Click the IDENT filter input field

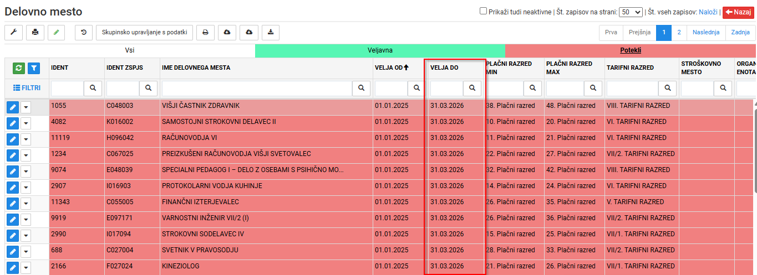pyautogui.click(x=68, y=87)
